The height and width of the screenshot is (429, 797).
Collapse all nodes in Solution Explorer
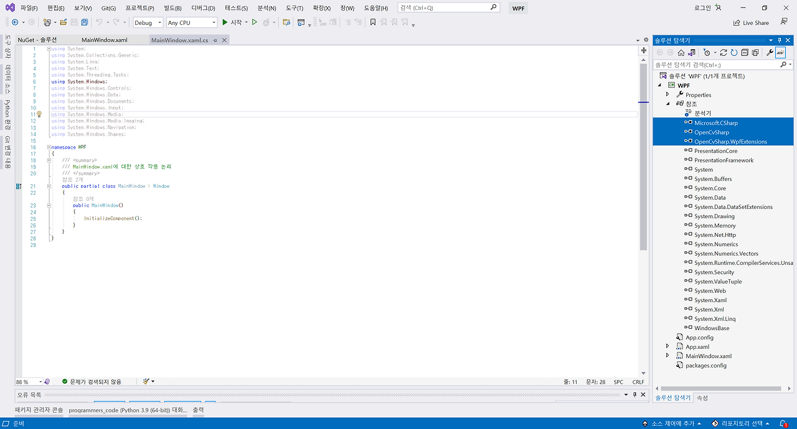tap(745, 52)
